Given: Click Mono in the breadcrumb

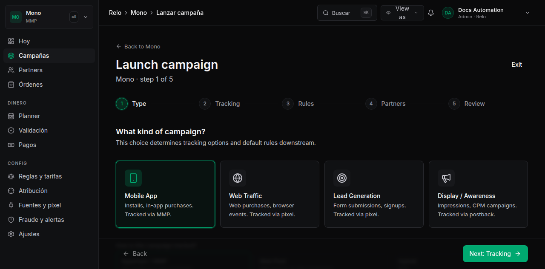Looking at the screenshot, I should point(139,13).
